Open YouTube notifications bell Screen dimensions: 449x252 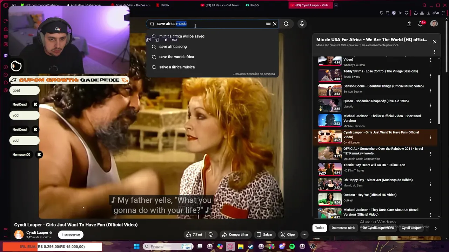tap(421, 24)
